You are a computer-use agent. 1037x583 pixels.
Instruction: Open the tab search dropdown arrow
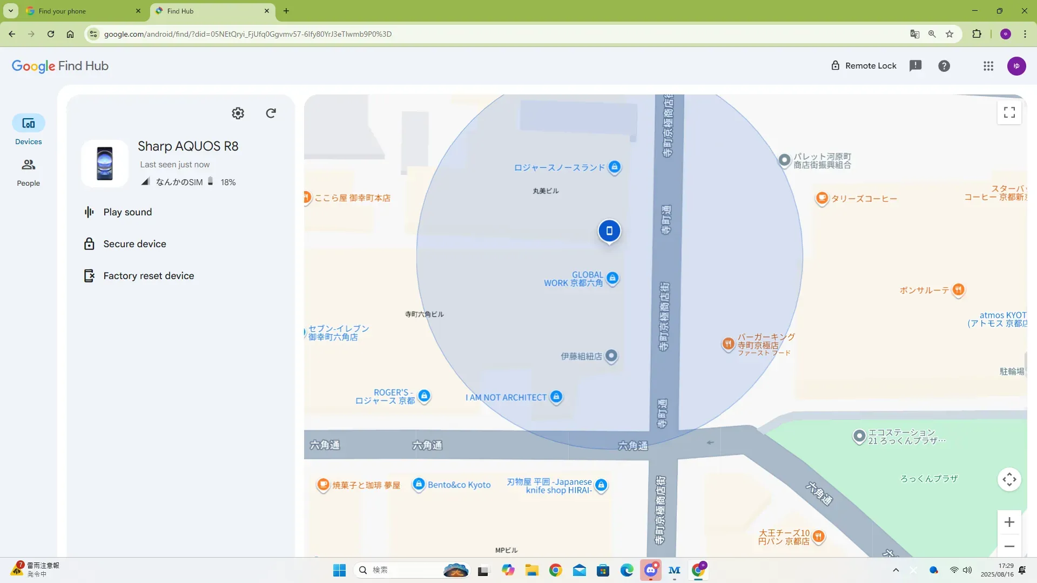(x=10, y=11)
